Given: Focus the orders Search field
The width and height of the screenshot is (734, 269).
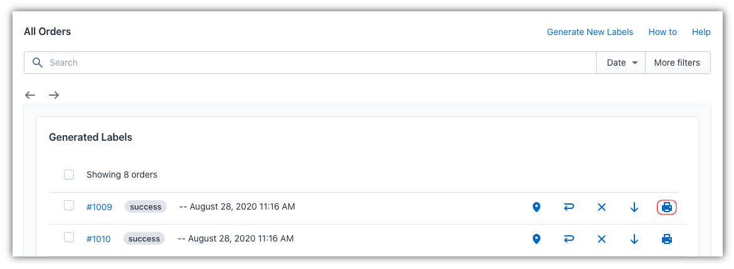Looking at the screenshot, I should point(310,63).
